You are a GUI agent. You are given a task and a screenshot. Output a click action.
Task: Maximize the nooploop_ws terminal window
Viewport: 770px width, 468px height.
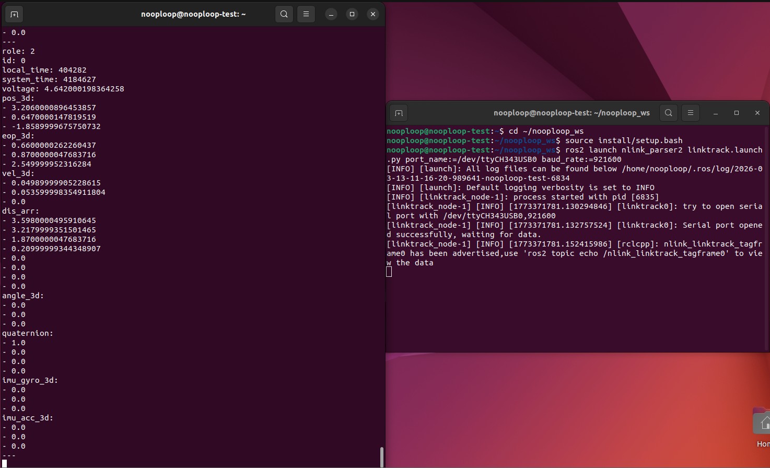pyautogui.click(x=737, y=113)
